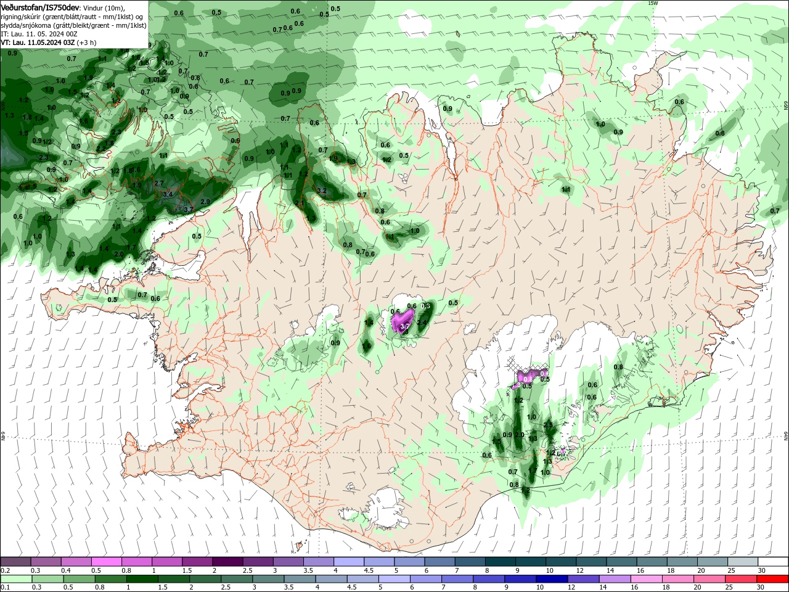
Task: Click the Veðurstofan/IS750dev title text
Action: [x=39, y=7]
